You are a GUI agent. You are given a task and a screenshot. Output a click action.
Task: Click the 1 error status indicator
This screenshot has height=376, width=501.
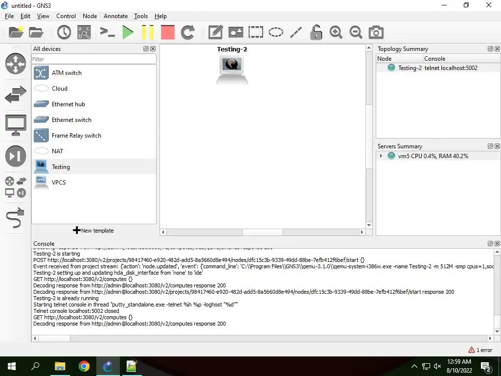coord(480,350)
